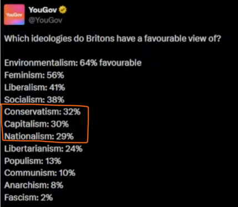Click the Libertarianism: 24% text
This screenshot has width=238, height=207.
tap(43, 149)
